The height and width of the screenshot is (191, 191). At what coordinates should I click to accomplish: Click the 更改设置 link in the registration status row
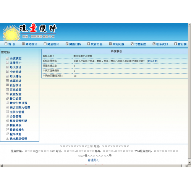152,61
